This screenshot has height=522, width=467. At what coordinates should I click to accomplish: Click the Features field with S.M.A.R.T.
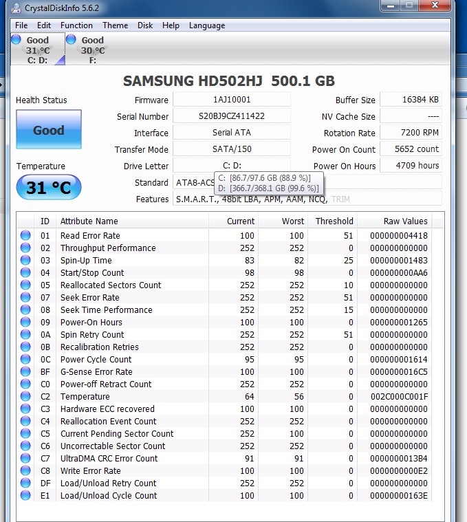pyautogui.click(x=307, y=199)
